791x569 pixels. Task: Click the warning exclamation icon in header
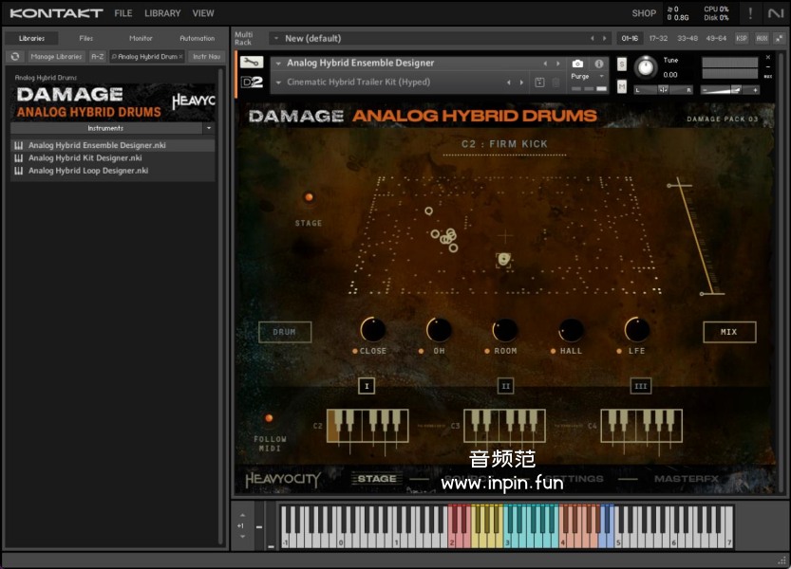[x=750, y=13]
